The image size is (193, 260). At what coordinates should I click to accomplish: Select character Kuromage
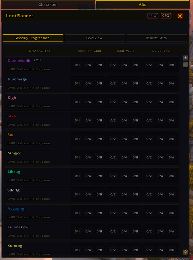[17, 79]
